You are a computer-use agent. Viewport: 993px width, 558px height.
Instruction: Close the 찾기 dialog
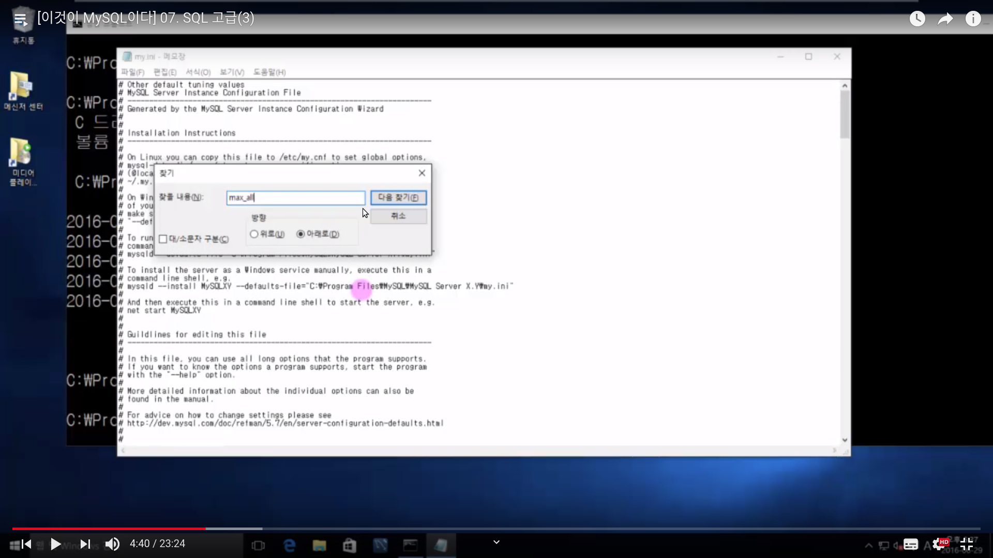pyautogui.click(x=422, y=173)
